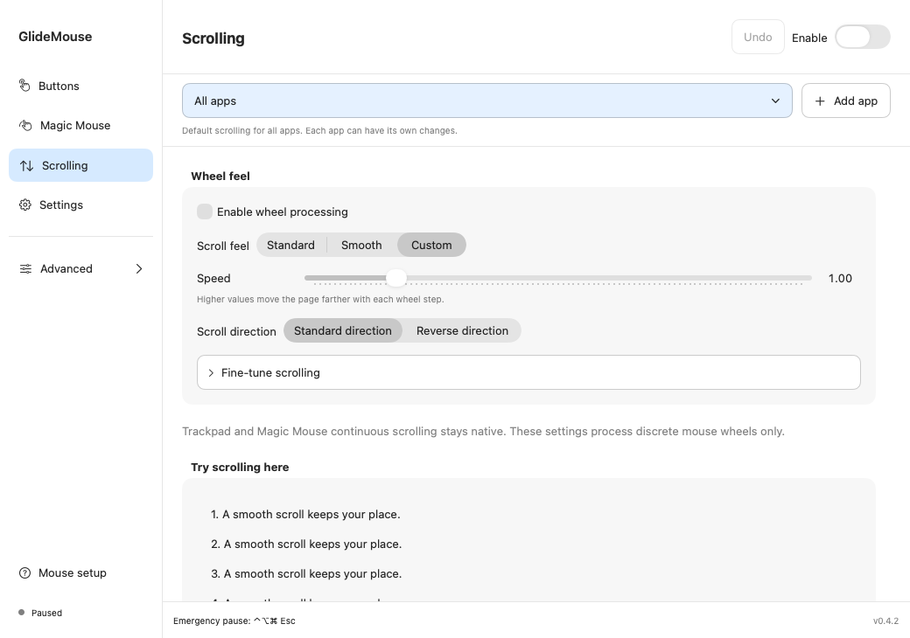Click the Enable label near toggle
Screen dimensions: 910x638
coord(809,38)
